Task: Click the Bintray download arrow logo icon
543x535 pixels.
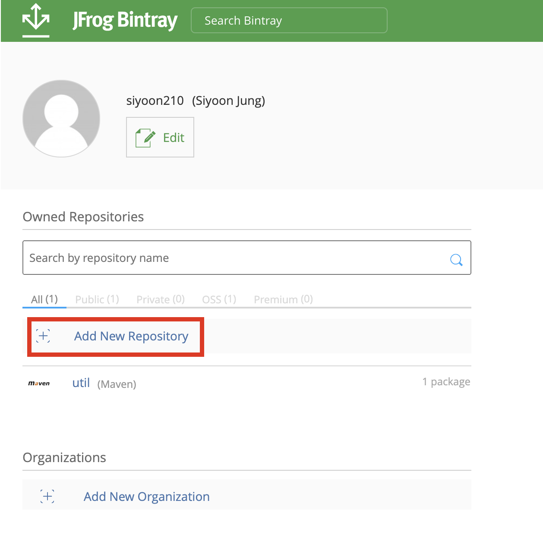Action: coord(36,20)
